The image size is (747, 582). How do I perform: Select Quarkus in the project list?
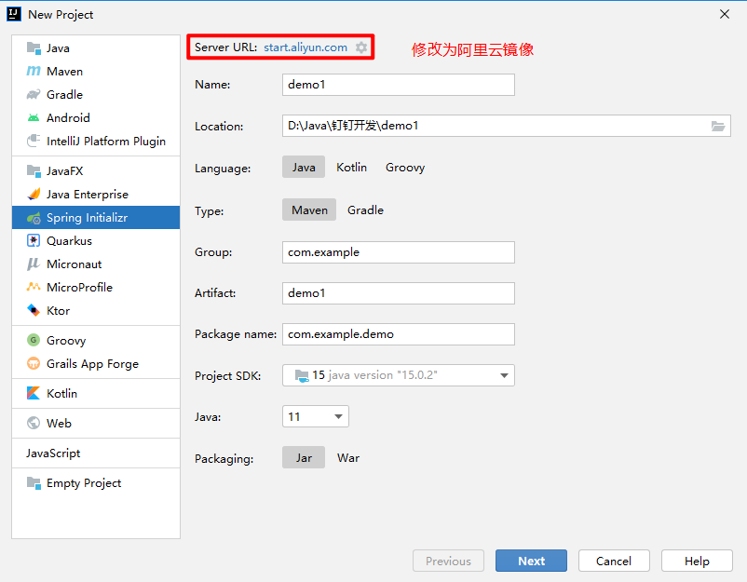click(x=96, y=240)
